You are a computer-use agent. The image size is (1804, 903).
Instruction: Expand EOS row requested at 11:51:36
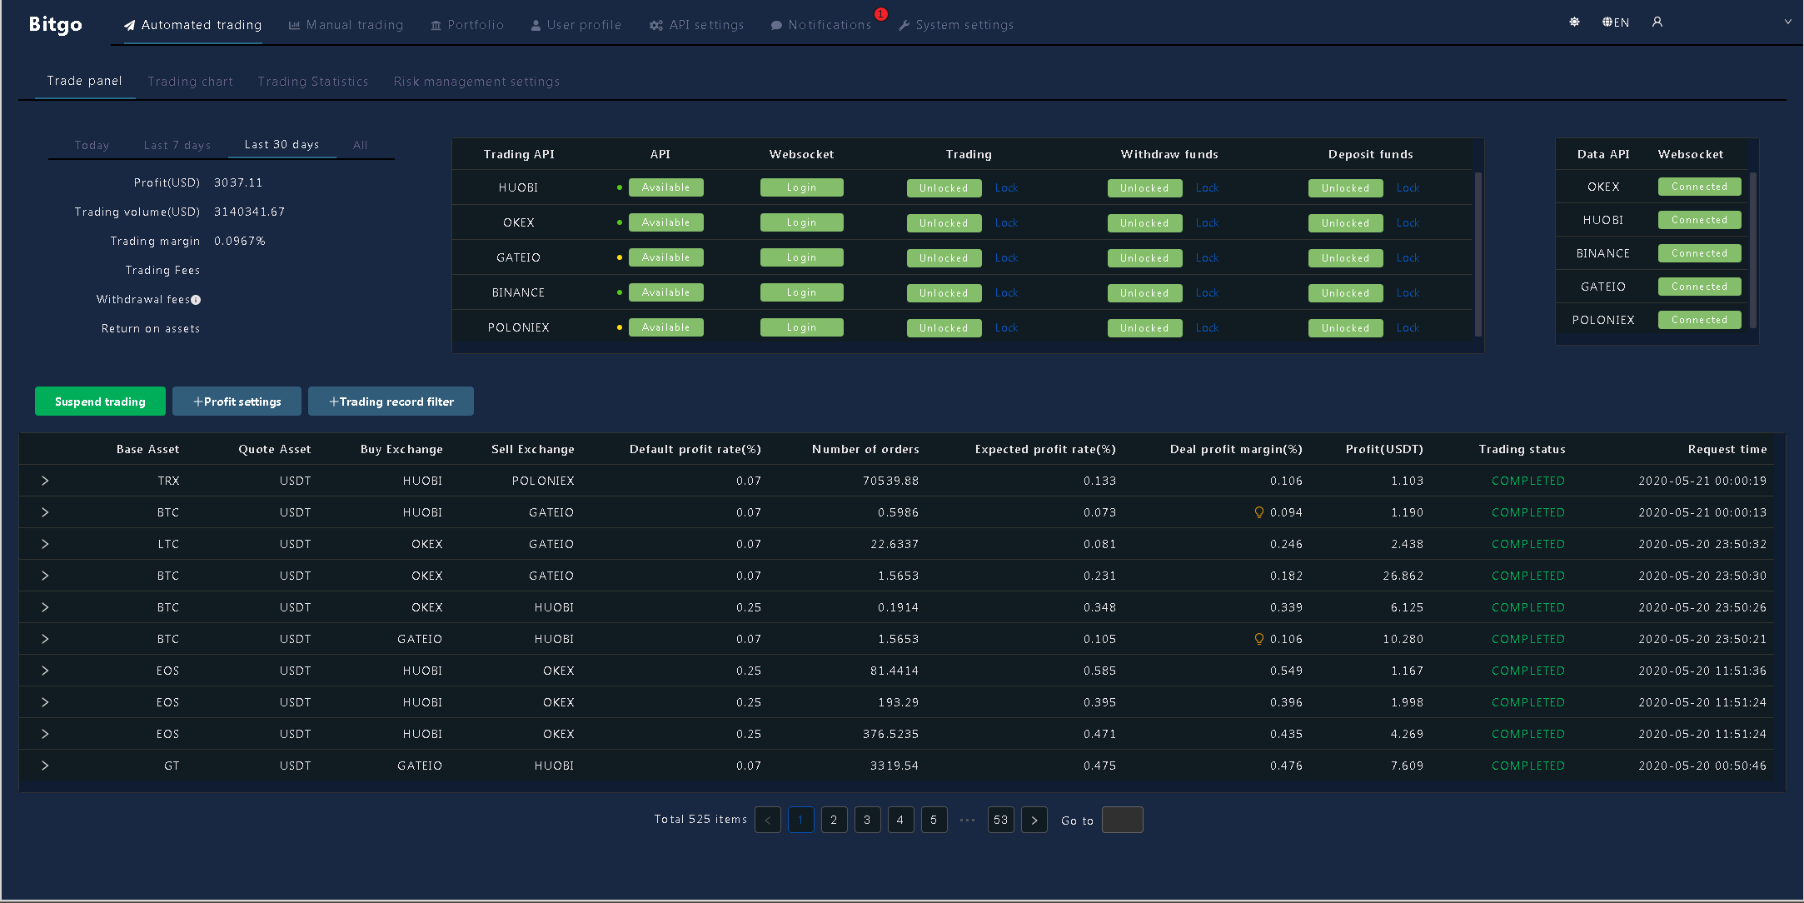(45, 671)
